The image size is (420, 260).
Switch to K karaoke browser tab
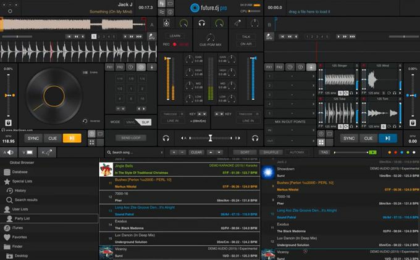[x=47, y=152]
